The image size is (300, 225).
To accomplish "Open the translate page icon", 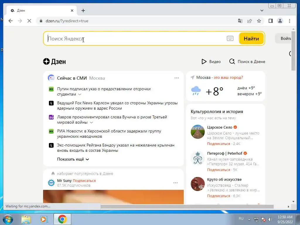I will point(240,21).
